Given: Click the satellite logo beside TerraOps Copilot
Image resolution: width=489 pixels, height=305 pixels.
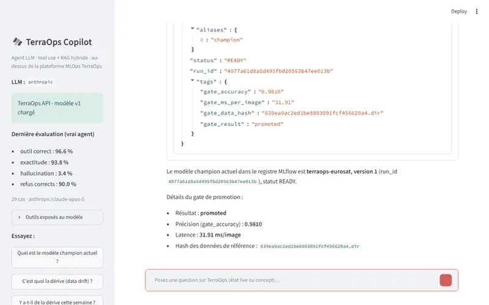Looking at the screenshot, I should (x=18, y=41).
